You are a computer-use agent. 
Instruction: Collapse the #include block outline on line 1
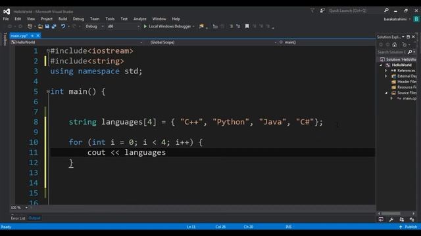pos(48,50)
